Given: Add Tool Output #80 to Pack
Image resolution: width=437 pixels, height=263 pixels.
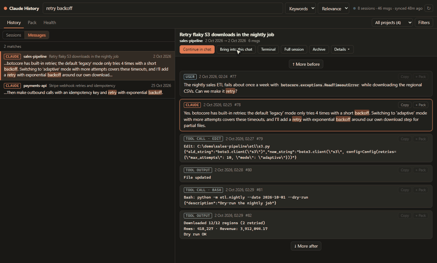Looking at the screenshot, I should click(421, 170).
